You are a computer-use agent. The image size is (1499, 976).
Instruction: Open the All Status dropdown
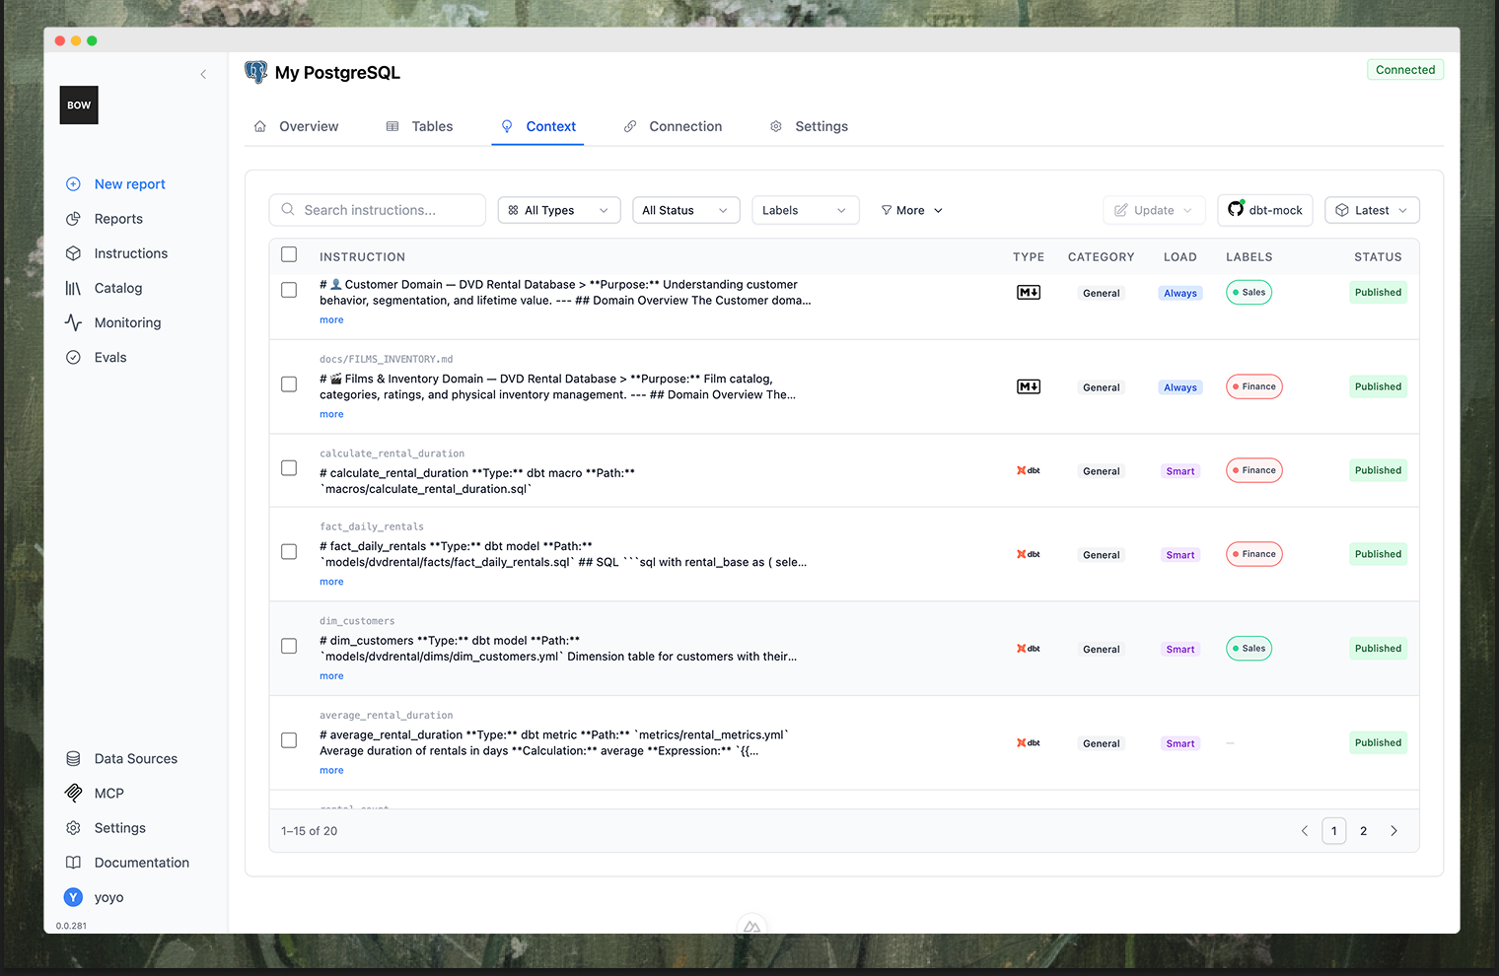click(x=685, y=210)
